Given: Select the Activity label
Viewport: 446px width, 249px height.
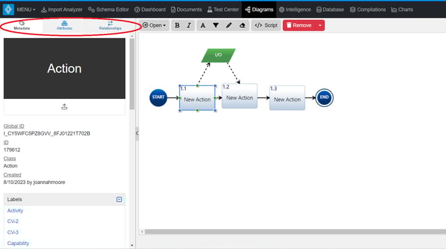Looking at the screenshot, I should tap(15, 210).
